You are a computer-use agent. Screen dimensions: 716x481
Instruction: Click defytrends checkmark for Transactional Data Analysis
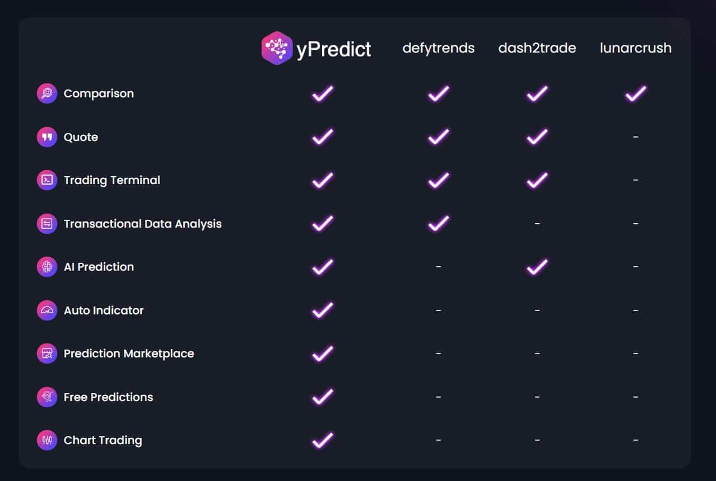pos(439,223)
